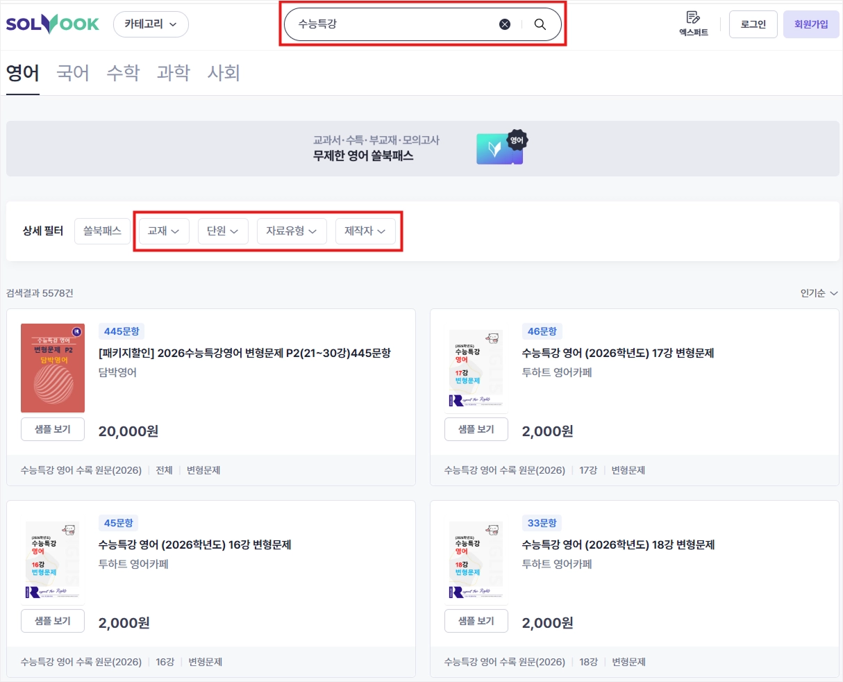Open the 18강 변형문제 cover thumbnail

click(476, 560)
